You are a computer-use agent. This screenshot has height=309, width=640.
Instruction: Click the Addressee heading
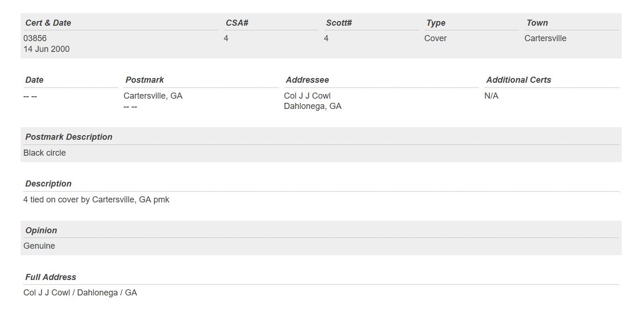click(307, 80)
